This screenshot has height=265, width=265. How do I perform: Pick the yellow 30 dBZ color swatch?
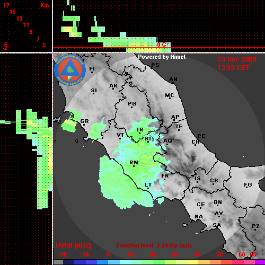click(x=175, y=262)
